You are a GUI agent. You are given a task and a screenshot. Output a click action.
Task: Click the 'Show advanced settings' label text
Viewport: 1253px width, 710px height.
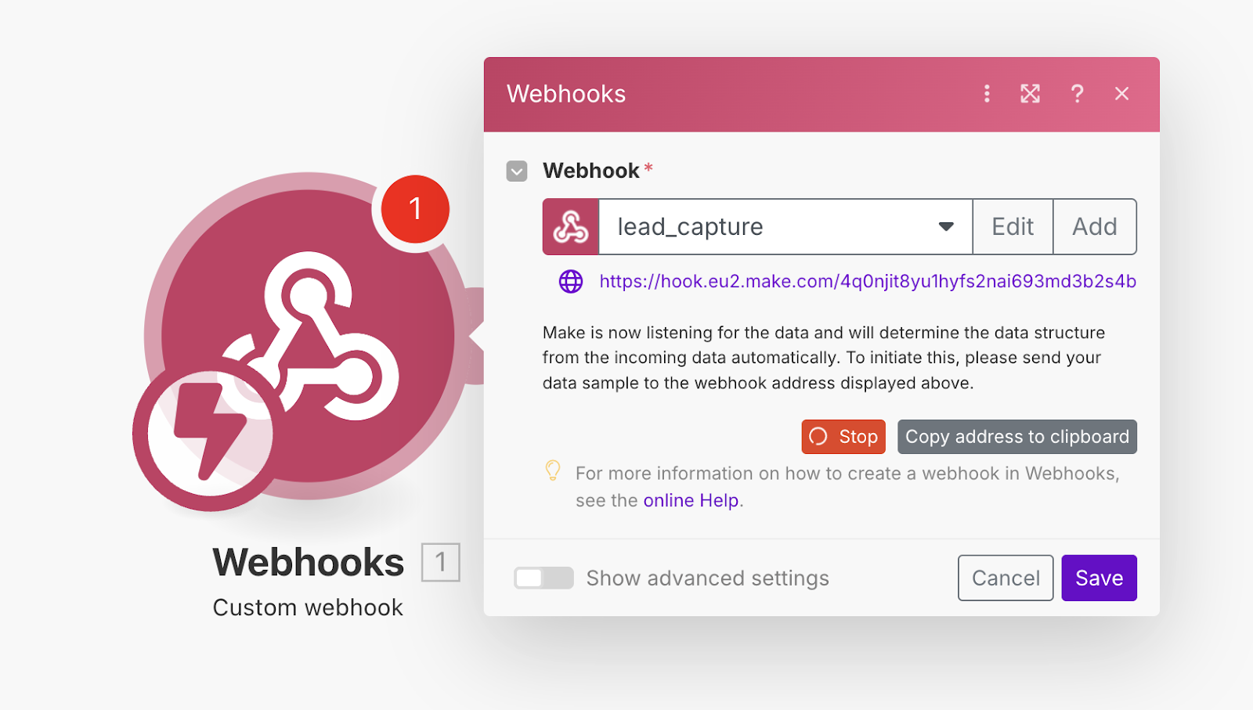(x=708, y=578)
